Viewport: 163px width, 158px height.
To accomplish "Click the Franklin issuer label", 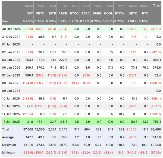I will coord(86,6).
